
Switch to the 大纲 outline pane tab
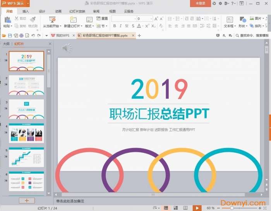click(7, 44)
